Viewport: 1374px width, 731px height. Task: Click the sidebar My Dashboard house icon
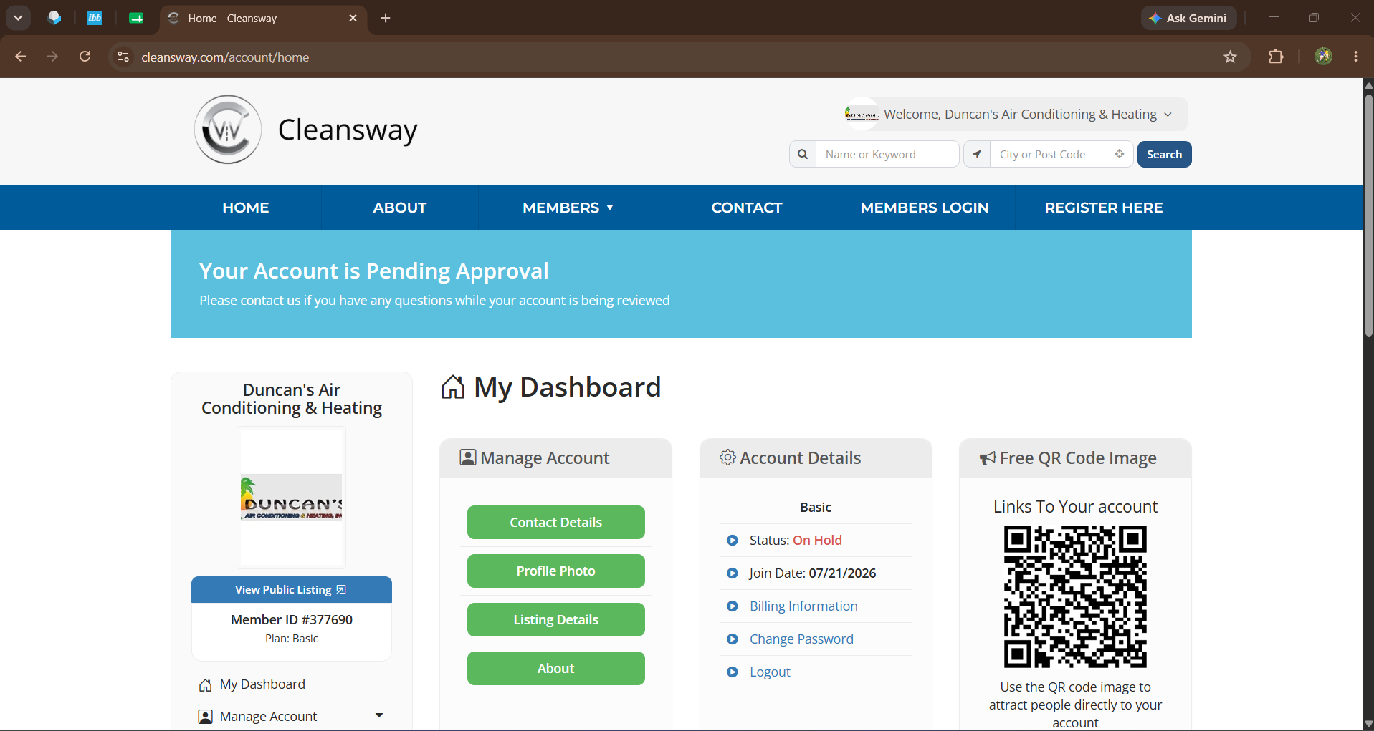205,685
